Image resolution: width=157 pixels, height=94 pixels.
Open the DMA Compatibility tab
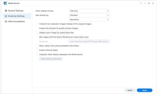pos(17,21)
